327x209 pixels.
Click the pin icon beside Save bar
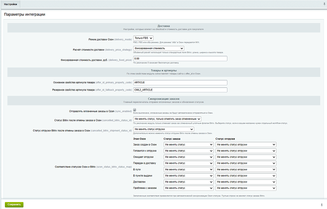pos(322,205)
